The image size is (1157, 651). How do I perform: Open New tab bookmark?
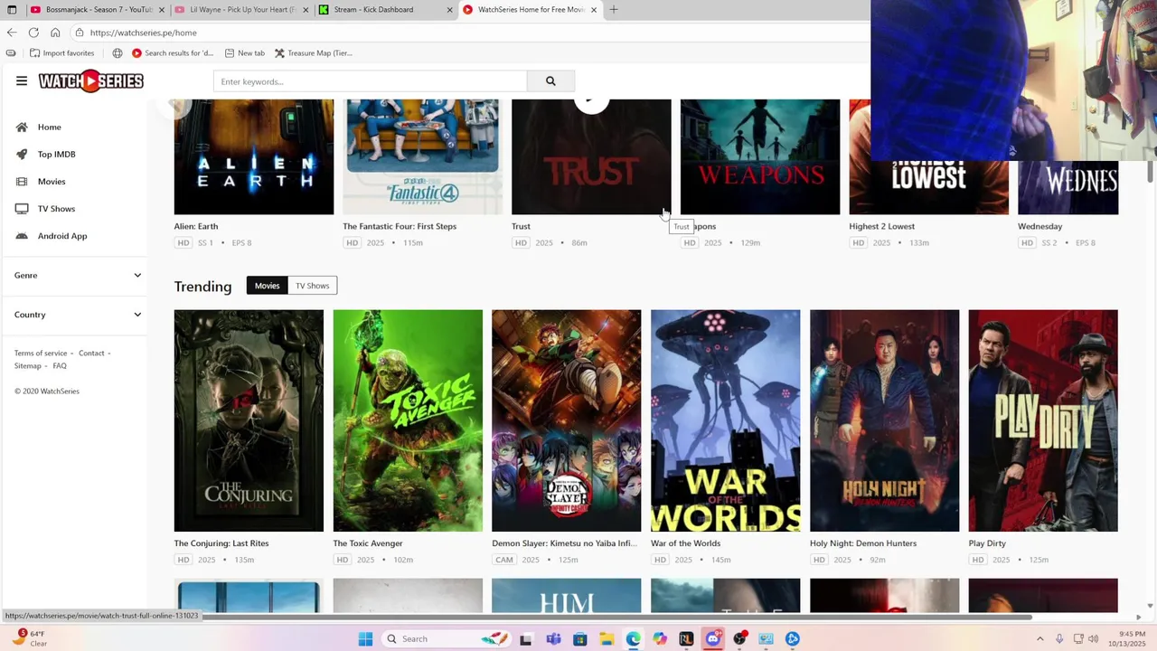pyautogui.click(x=244, y=53)
